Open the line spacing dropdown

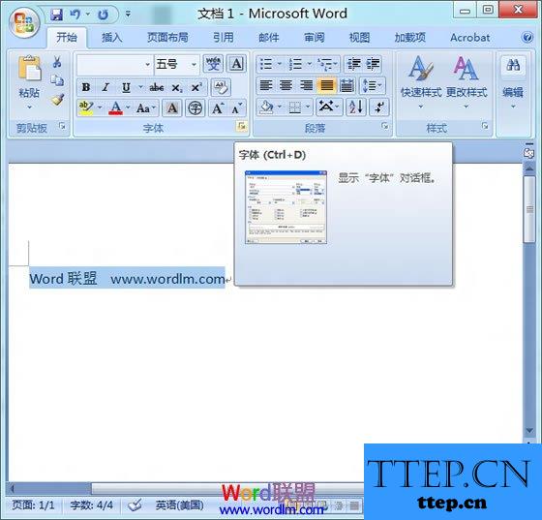click(373, 85)
